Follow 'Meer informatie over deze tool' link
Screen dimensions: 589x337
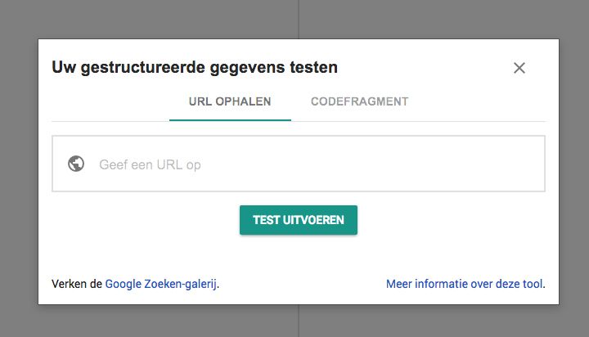pyautogui.click(x=464, y=285)
